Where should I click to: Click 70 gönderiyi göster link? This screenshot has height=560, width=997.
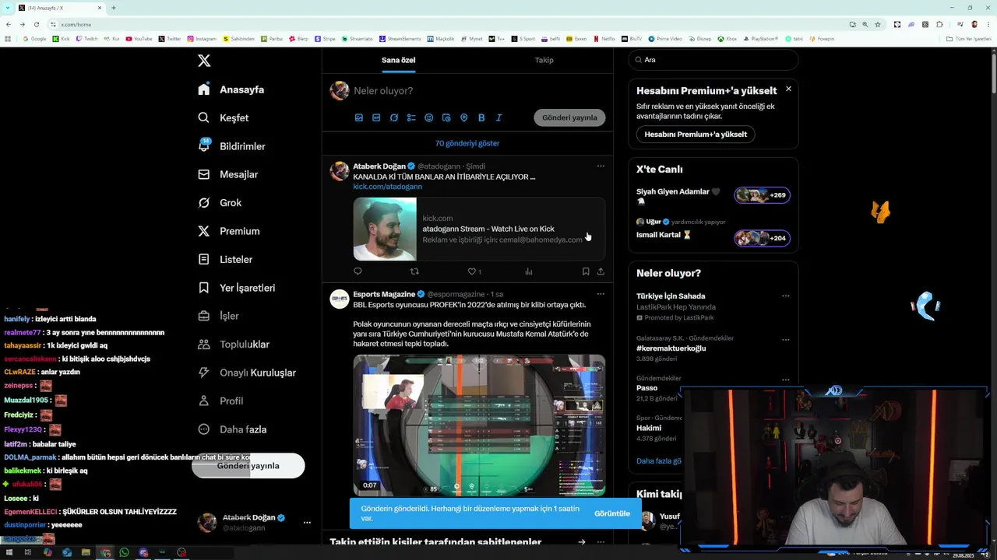(467, 143)
